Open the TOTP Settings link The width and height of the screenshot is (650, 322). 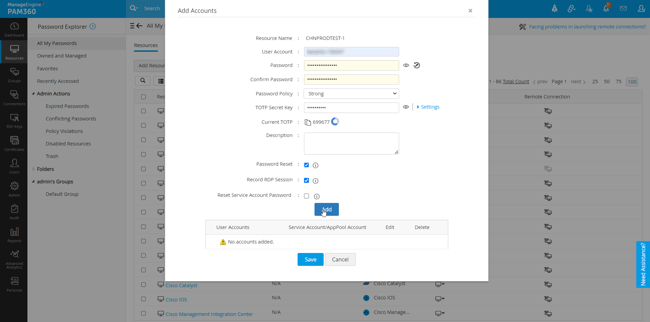430,107
